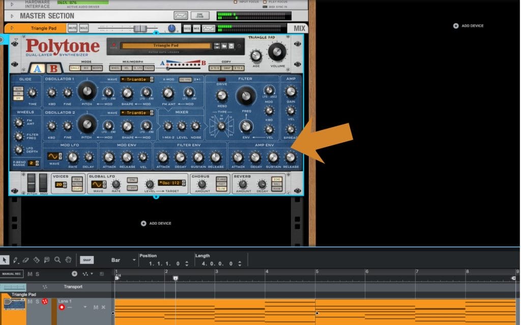Choose the Razor tool
Screen dimensions: 521x325
click(36, 260)
